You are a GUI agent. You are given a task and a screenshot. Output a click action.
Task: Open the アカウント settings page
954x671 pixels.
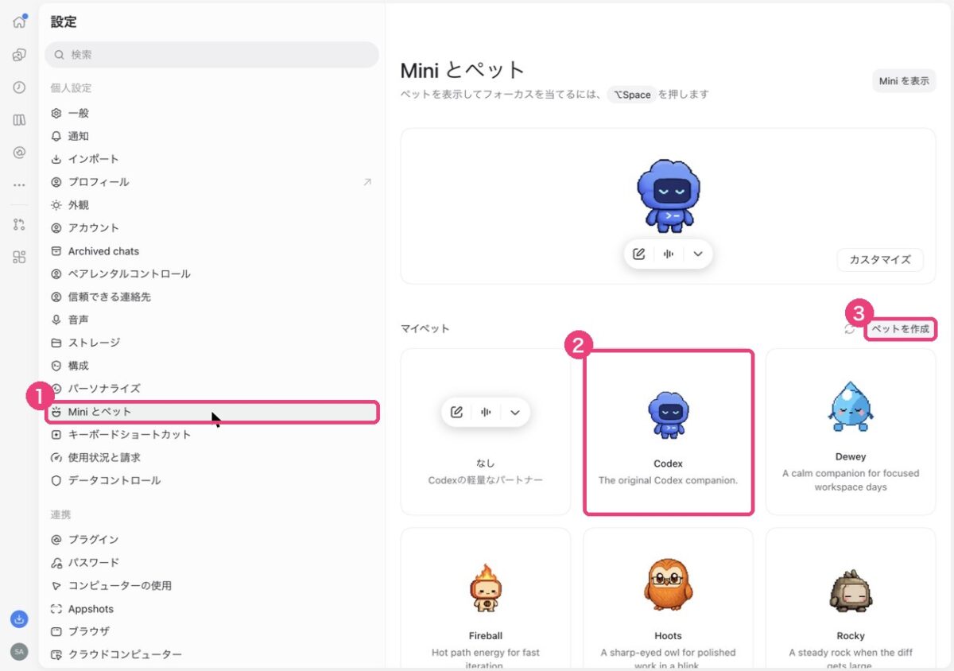click(x=211, y=228)
